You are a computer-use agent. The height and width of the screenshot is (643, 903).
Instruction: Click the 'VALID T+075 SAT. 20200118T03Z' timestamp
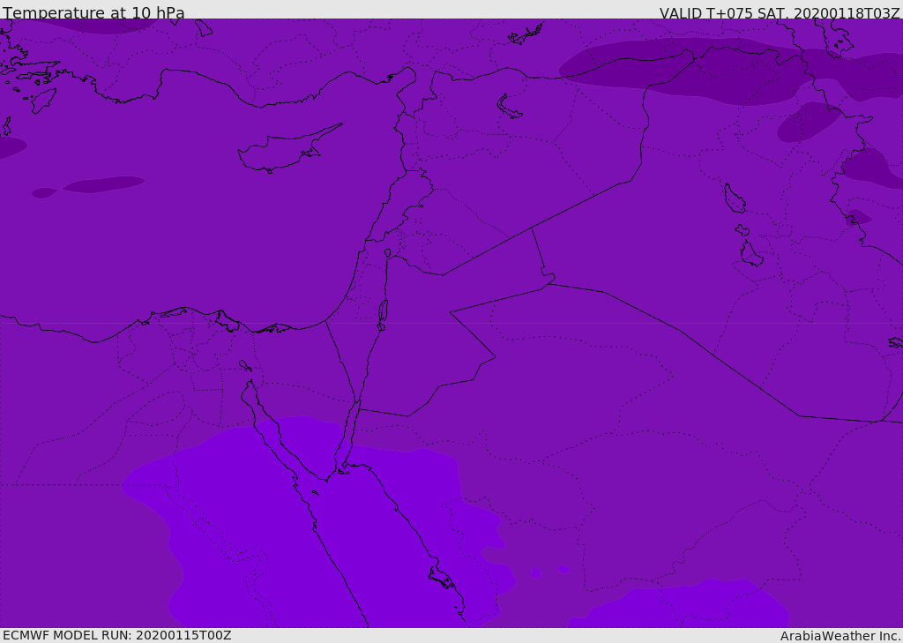[x=780, y=13]
